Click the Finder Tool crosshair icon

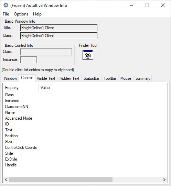tap(88, 55)
